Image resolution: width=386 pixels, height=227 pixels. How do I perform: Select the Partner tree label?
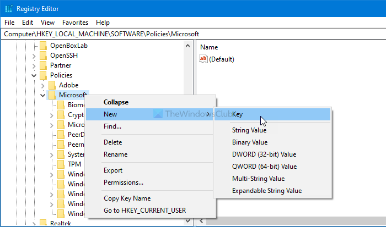(x=61, y=65)
